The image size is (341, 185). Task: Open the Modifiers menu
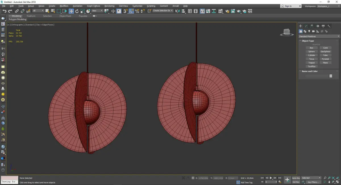pyautogui.click(x=64, y=6)
